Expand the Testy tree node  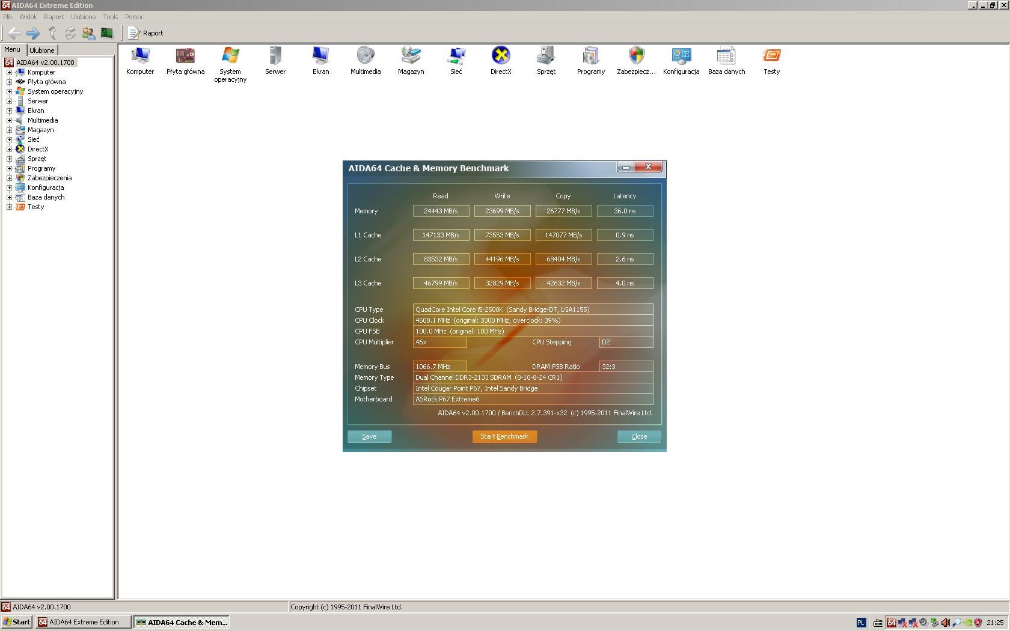click(x=10, y=207)
